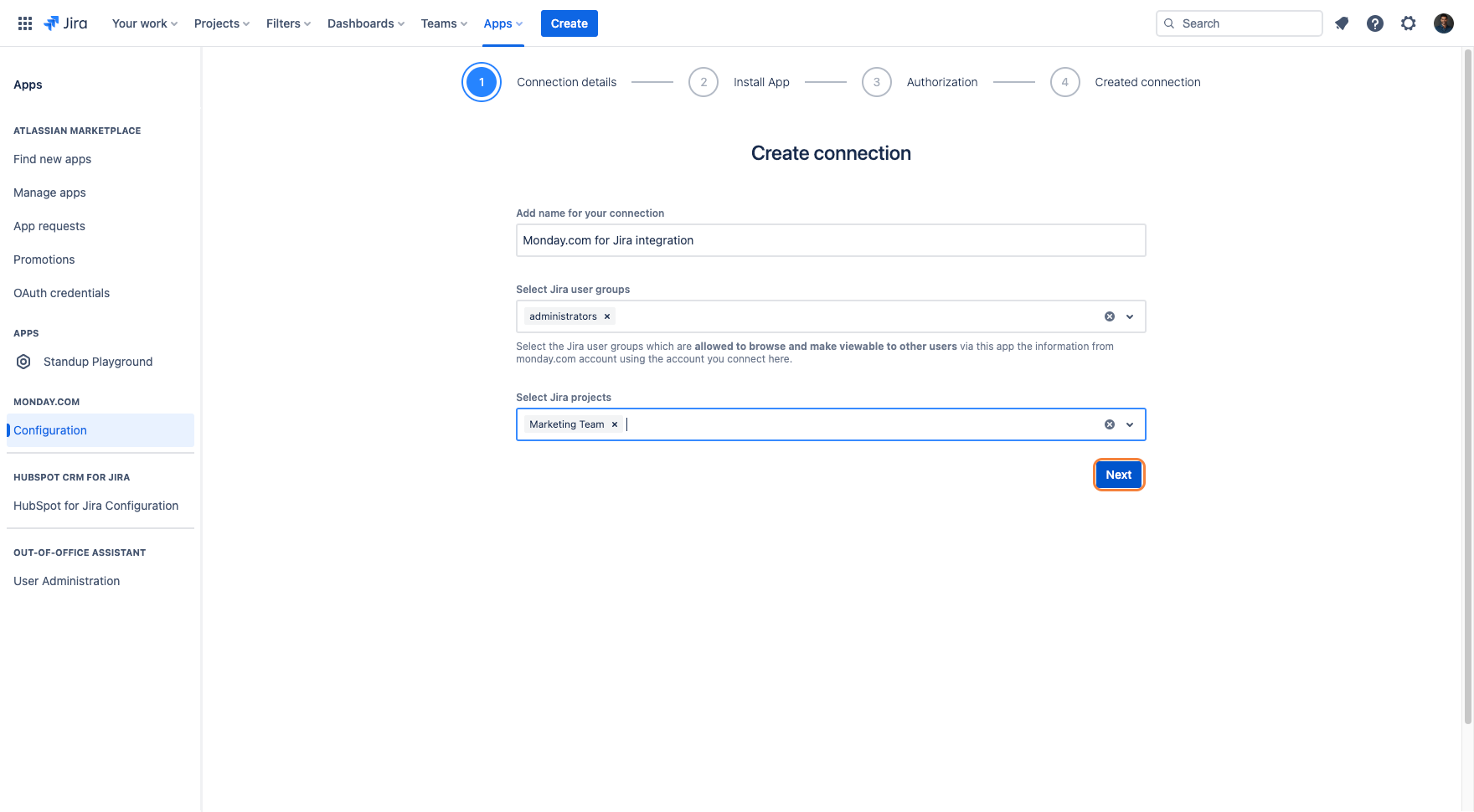Remove the administrators group tag
The height and width of the screenshot is (812, 1474).
(607, 316)
